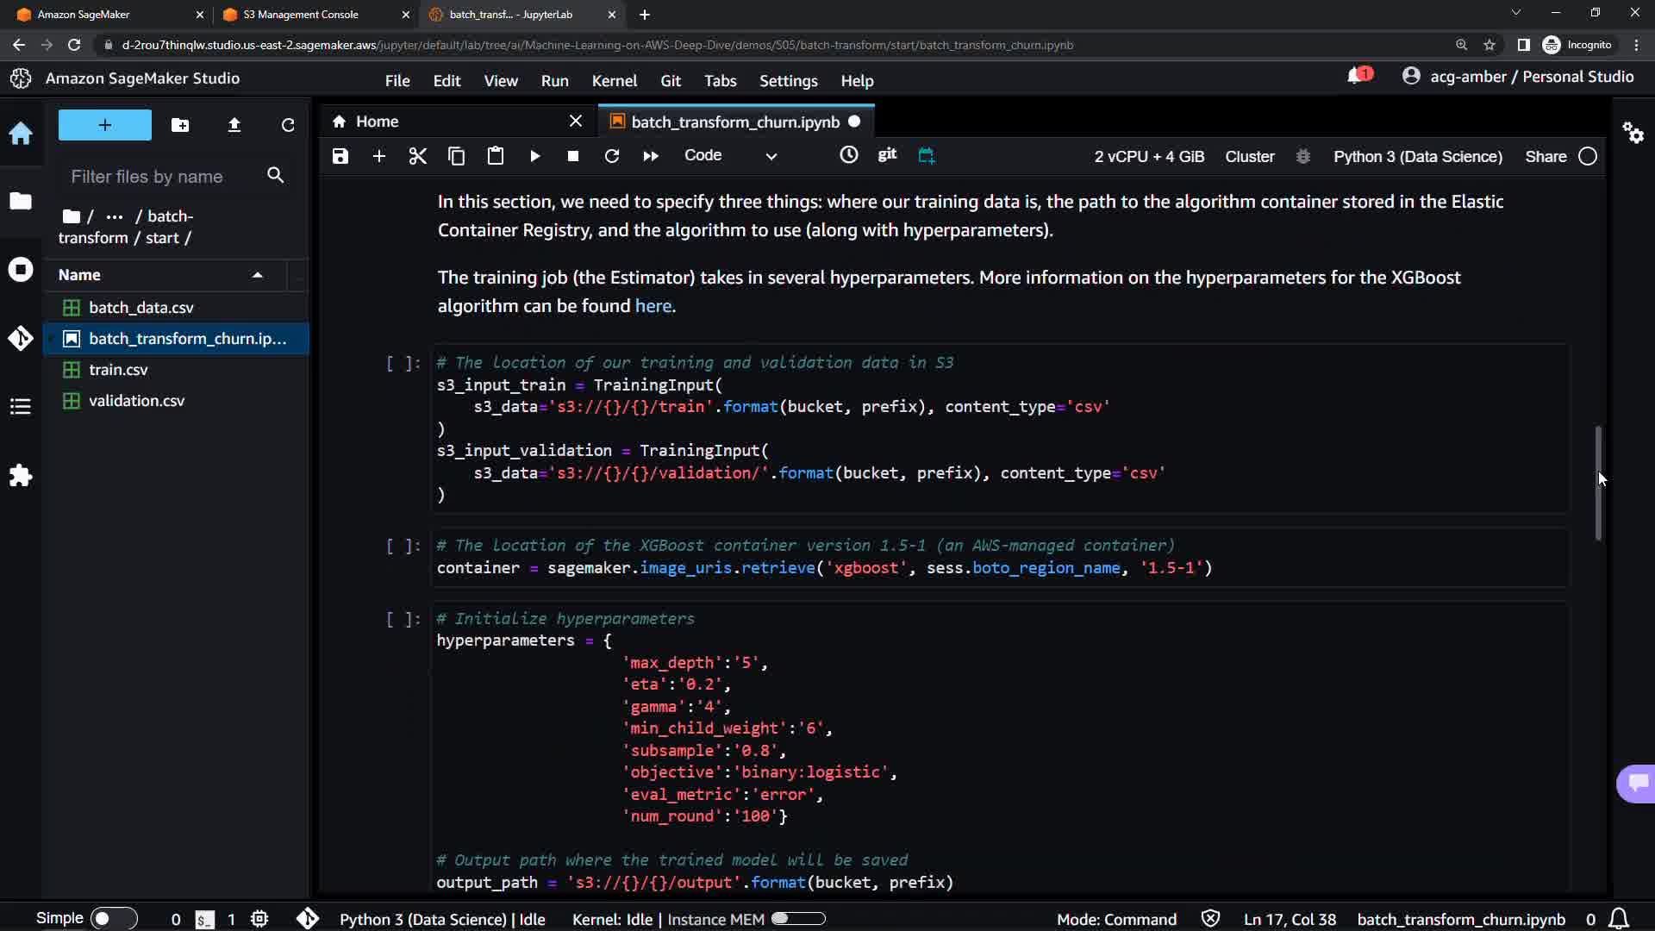Open the Git sidebar panel icon

[21, 338]
